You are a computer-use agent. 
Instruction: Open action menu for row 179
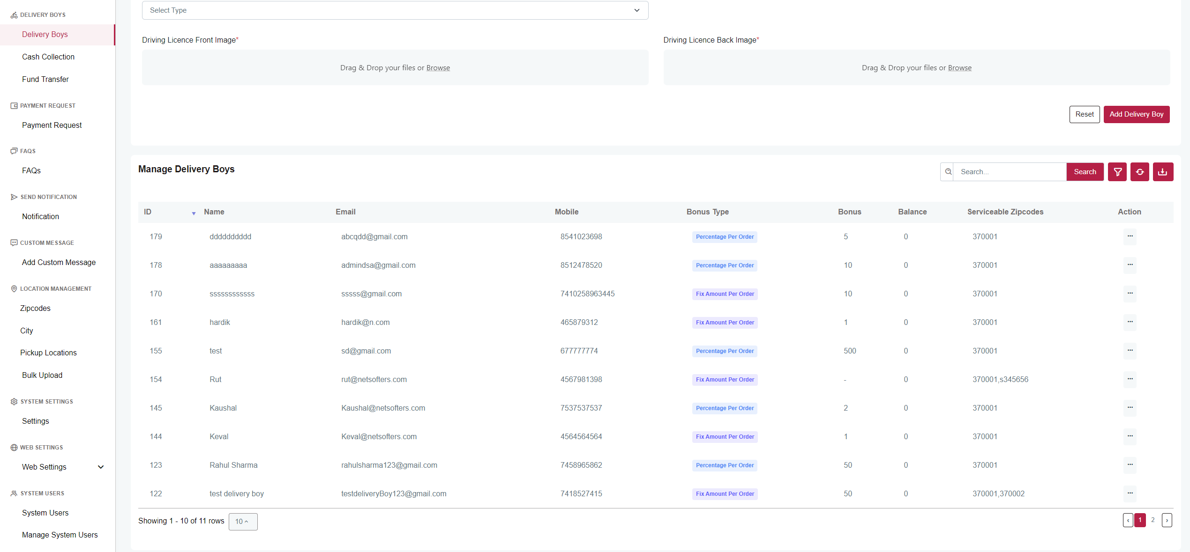(x=1130, y=236)
